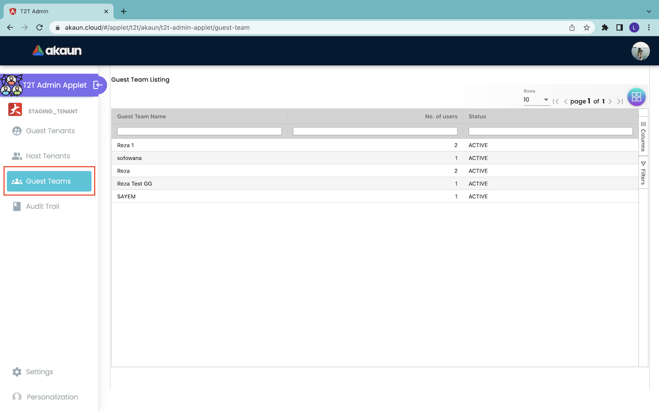The height and width of the screenshot is (412, 659).
Task: Click the browser forward arrow
Action: (25, 27)
